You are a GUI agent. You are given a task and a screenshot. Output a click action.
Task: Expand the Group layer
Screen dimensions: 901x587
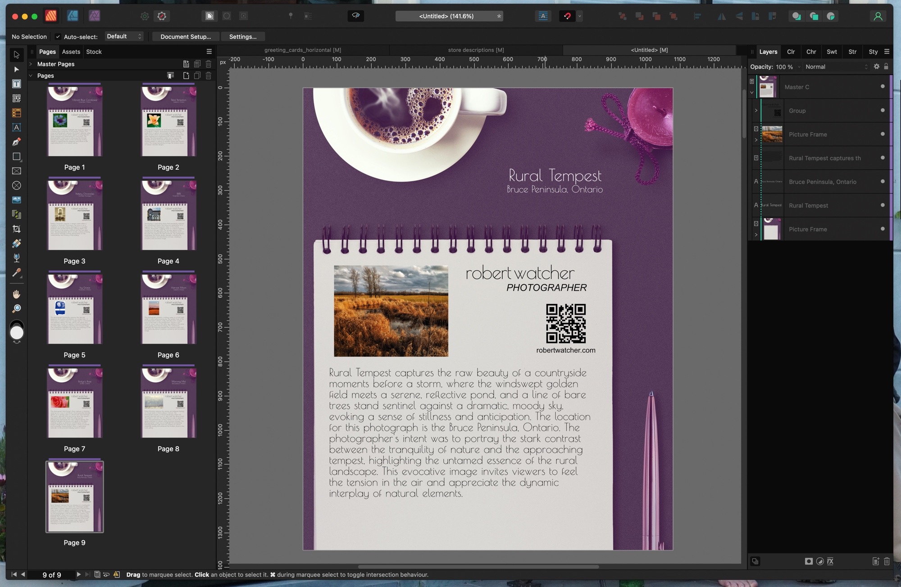[x=756, y=111]
